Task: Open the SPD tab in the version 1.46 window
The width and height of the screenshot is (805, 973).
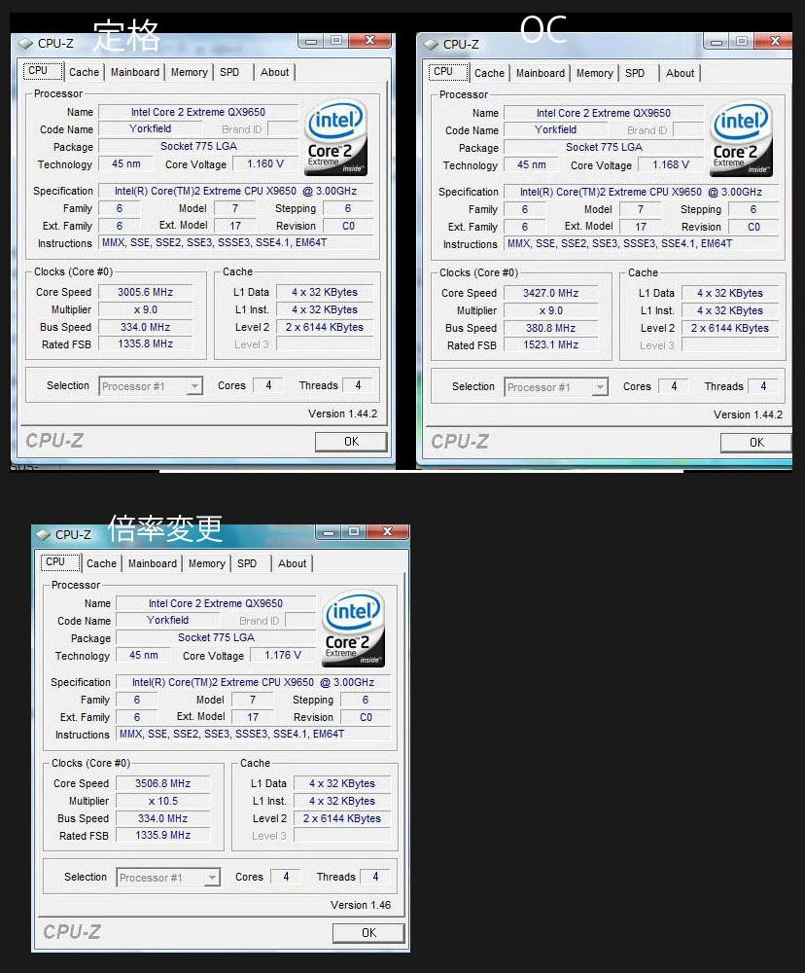Action: [247, 563]
